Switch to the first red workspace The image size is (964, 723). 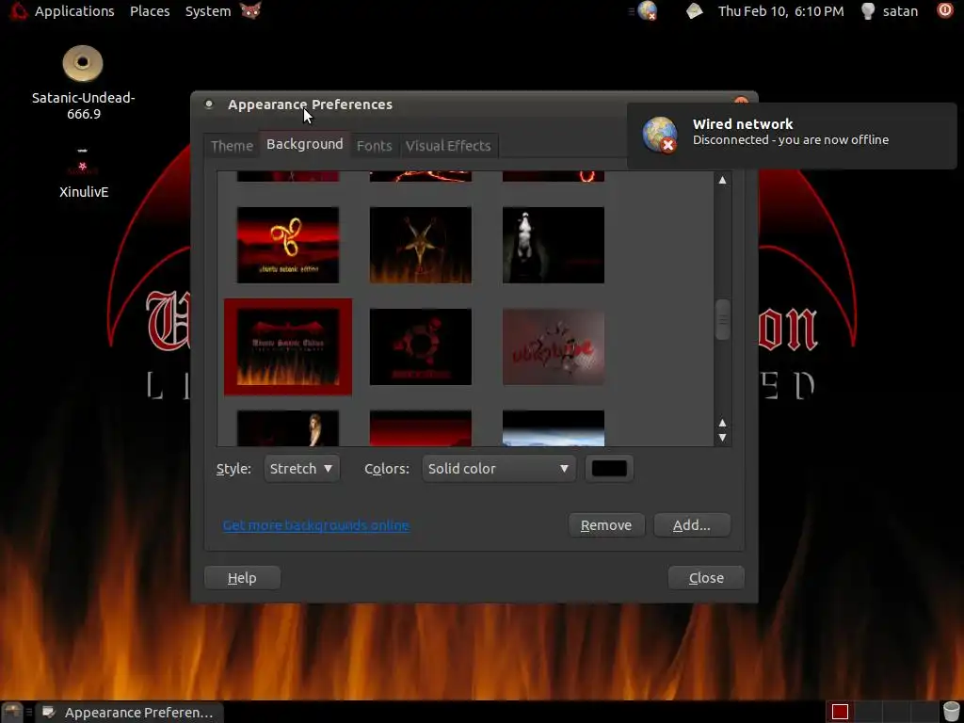840,712
